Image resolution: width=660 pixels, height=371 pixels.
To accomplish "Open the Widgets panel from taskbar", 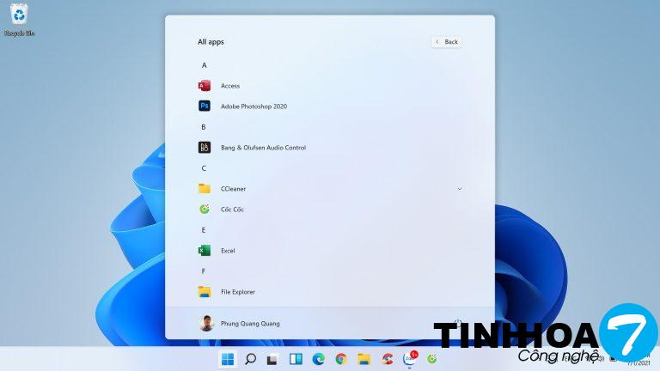I will coord(296,359).
